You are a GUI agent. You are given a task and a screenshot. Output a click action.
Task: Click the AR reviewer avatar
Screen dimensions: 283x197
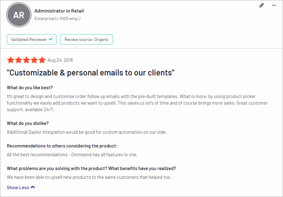click(x=19, y=15)
